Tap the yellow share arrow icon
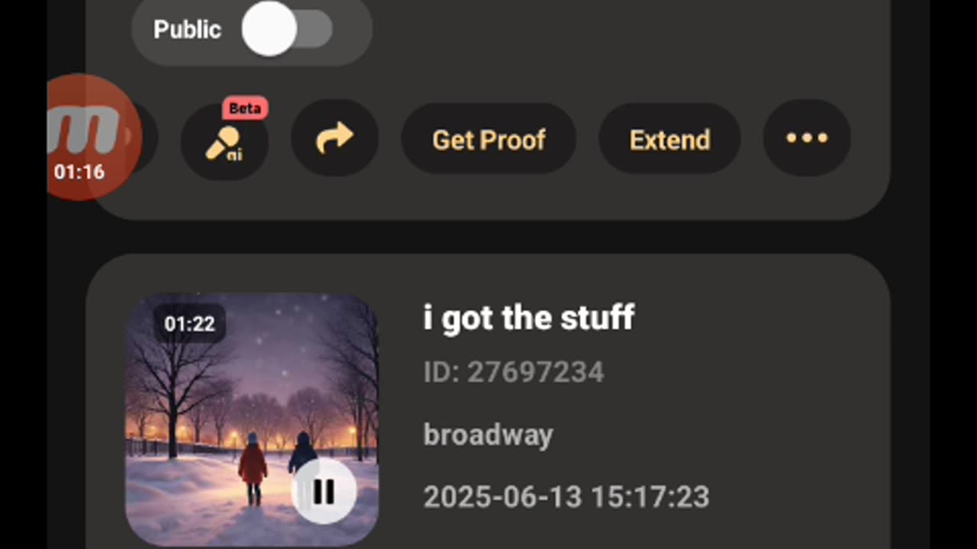 tap(334, 138)
